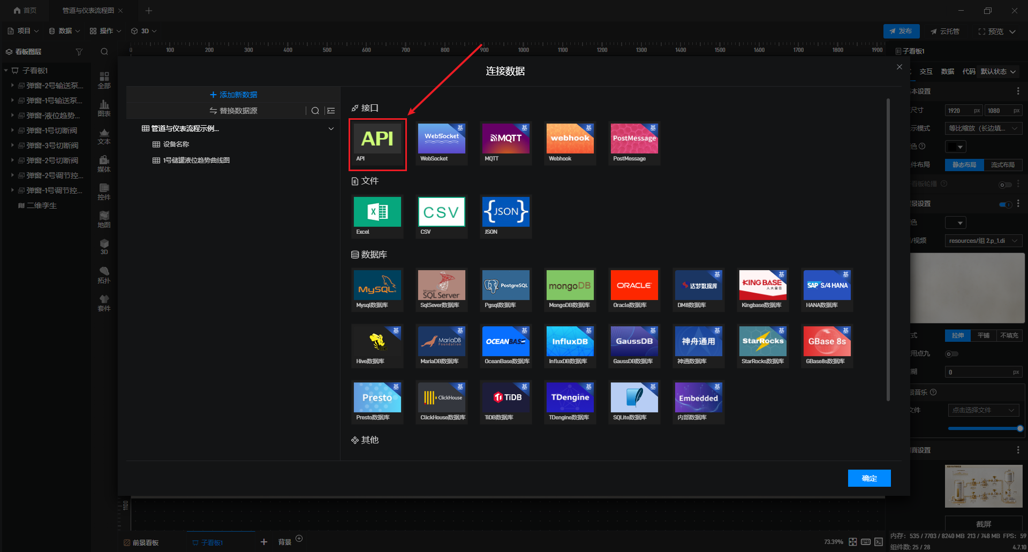Choose the SQL Server database
The height and width of the screenshot is (552, 1028).
click(x=442, y=290)
